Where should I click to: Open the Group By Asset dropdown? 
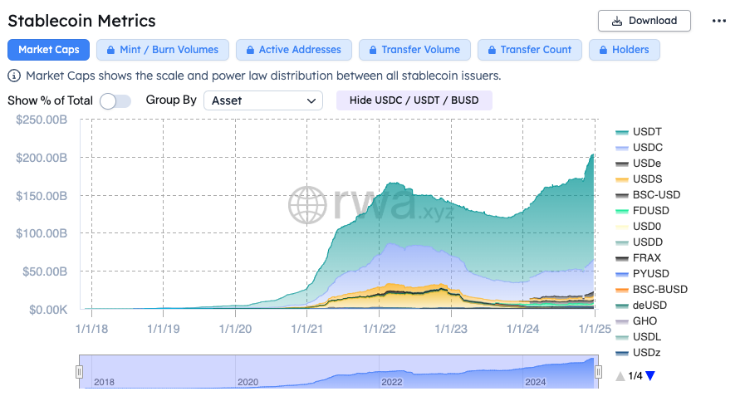coord(263,100)
